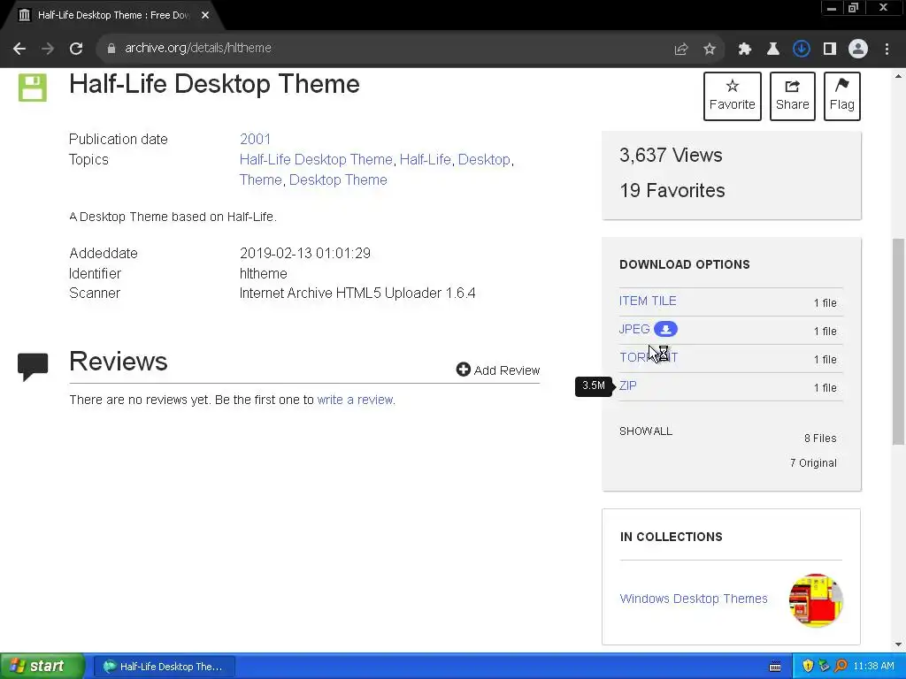The height and width of the screenshot is (679, 906).
Task: Select Half-Life Desktop Theme taskbar button
Action: pyautogui.click(x=164, y=667)
